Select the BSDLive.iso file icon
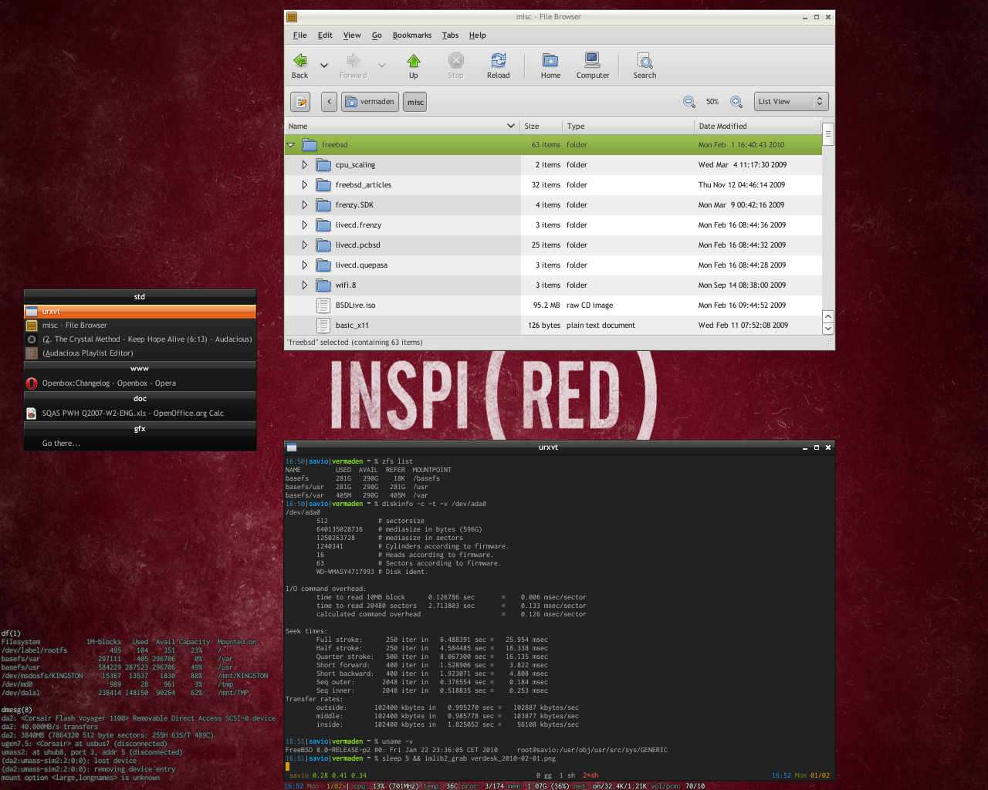Viewport: 988px width, 790px height. (323, 306)
